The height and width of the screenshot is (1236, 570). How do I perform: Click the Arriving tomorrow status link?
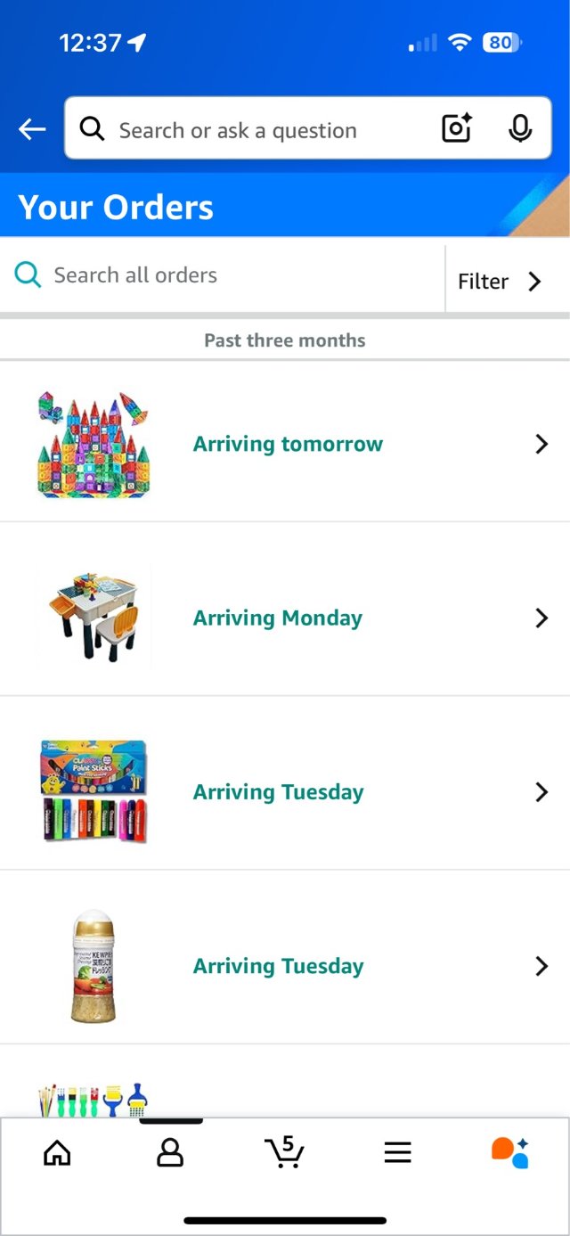pyautogui.click(x=288, y=444)
